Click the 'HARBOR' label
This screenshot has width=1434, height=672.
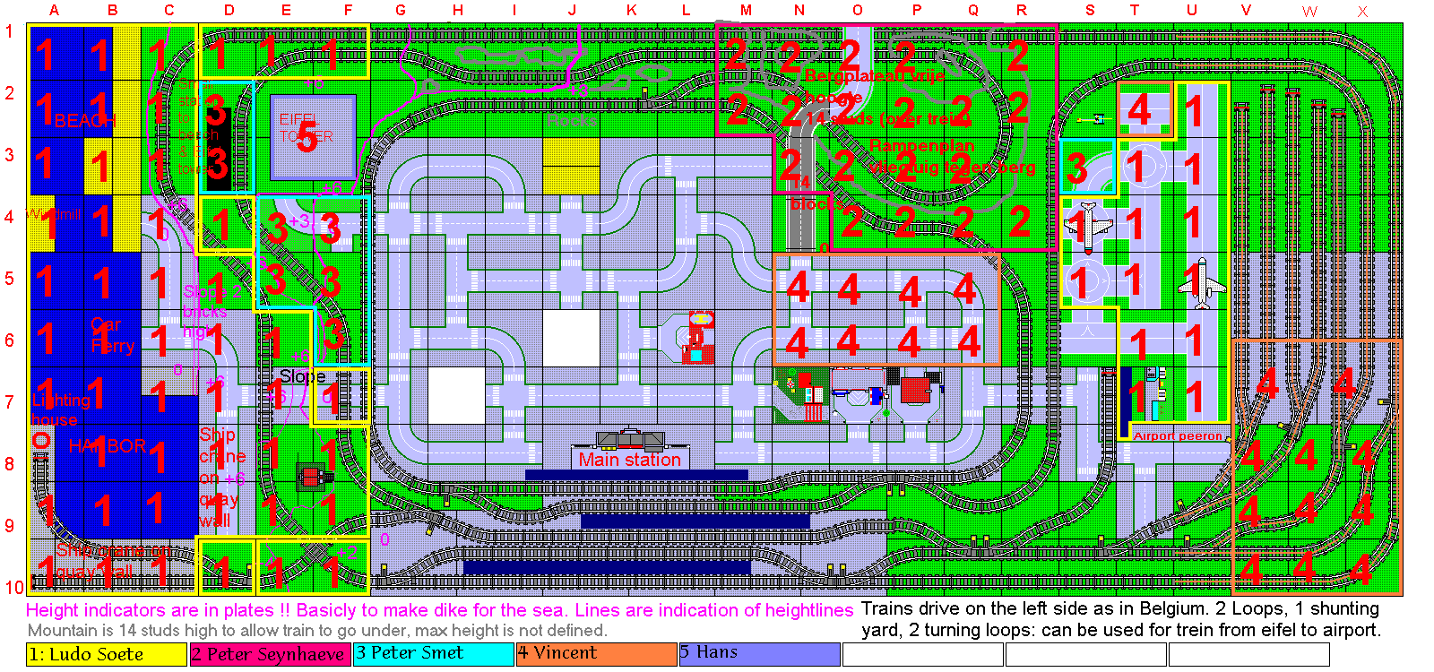tap(108, 445)
